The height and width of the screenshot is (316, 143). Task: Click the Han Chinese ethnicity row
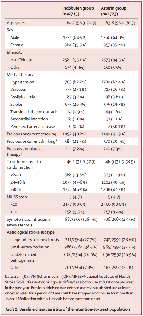click(x=71, y=60)
